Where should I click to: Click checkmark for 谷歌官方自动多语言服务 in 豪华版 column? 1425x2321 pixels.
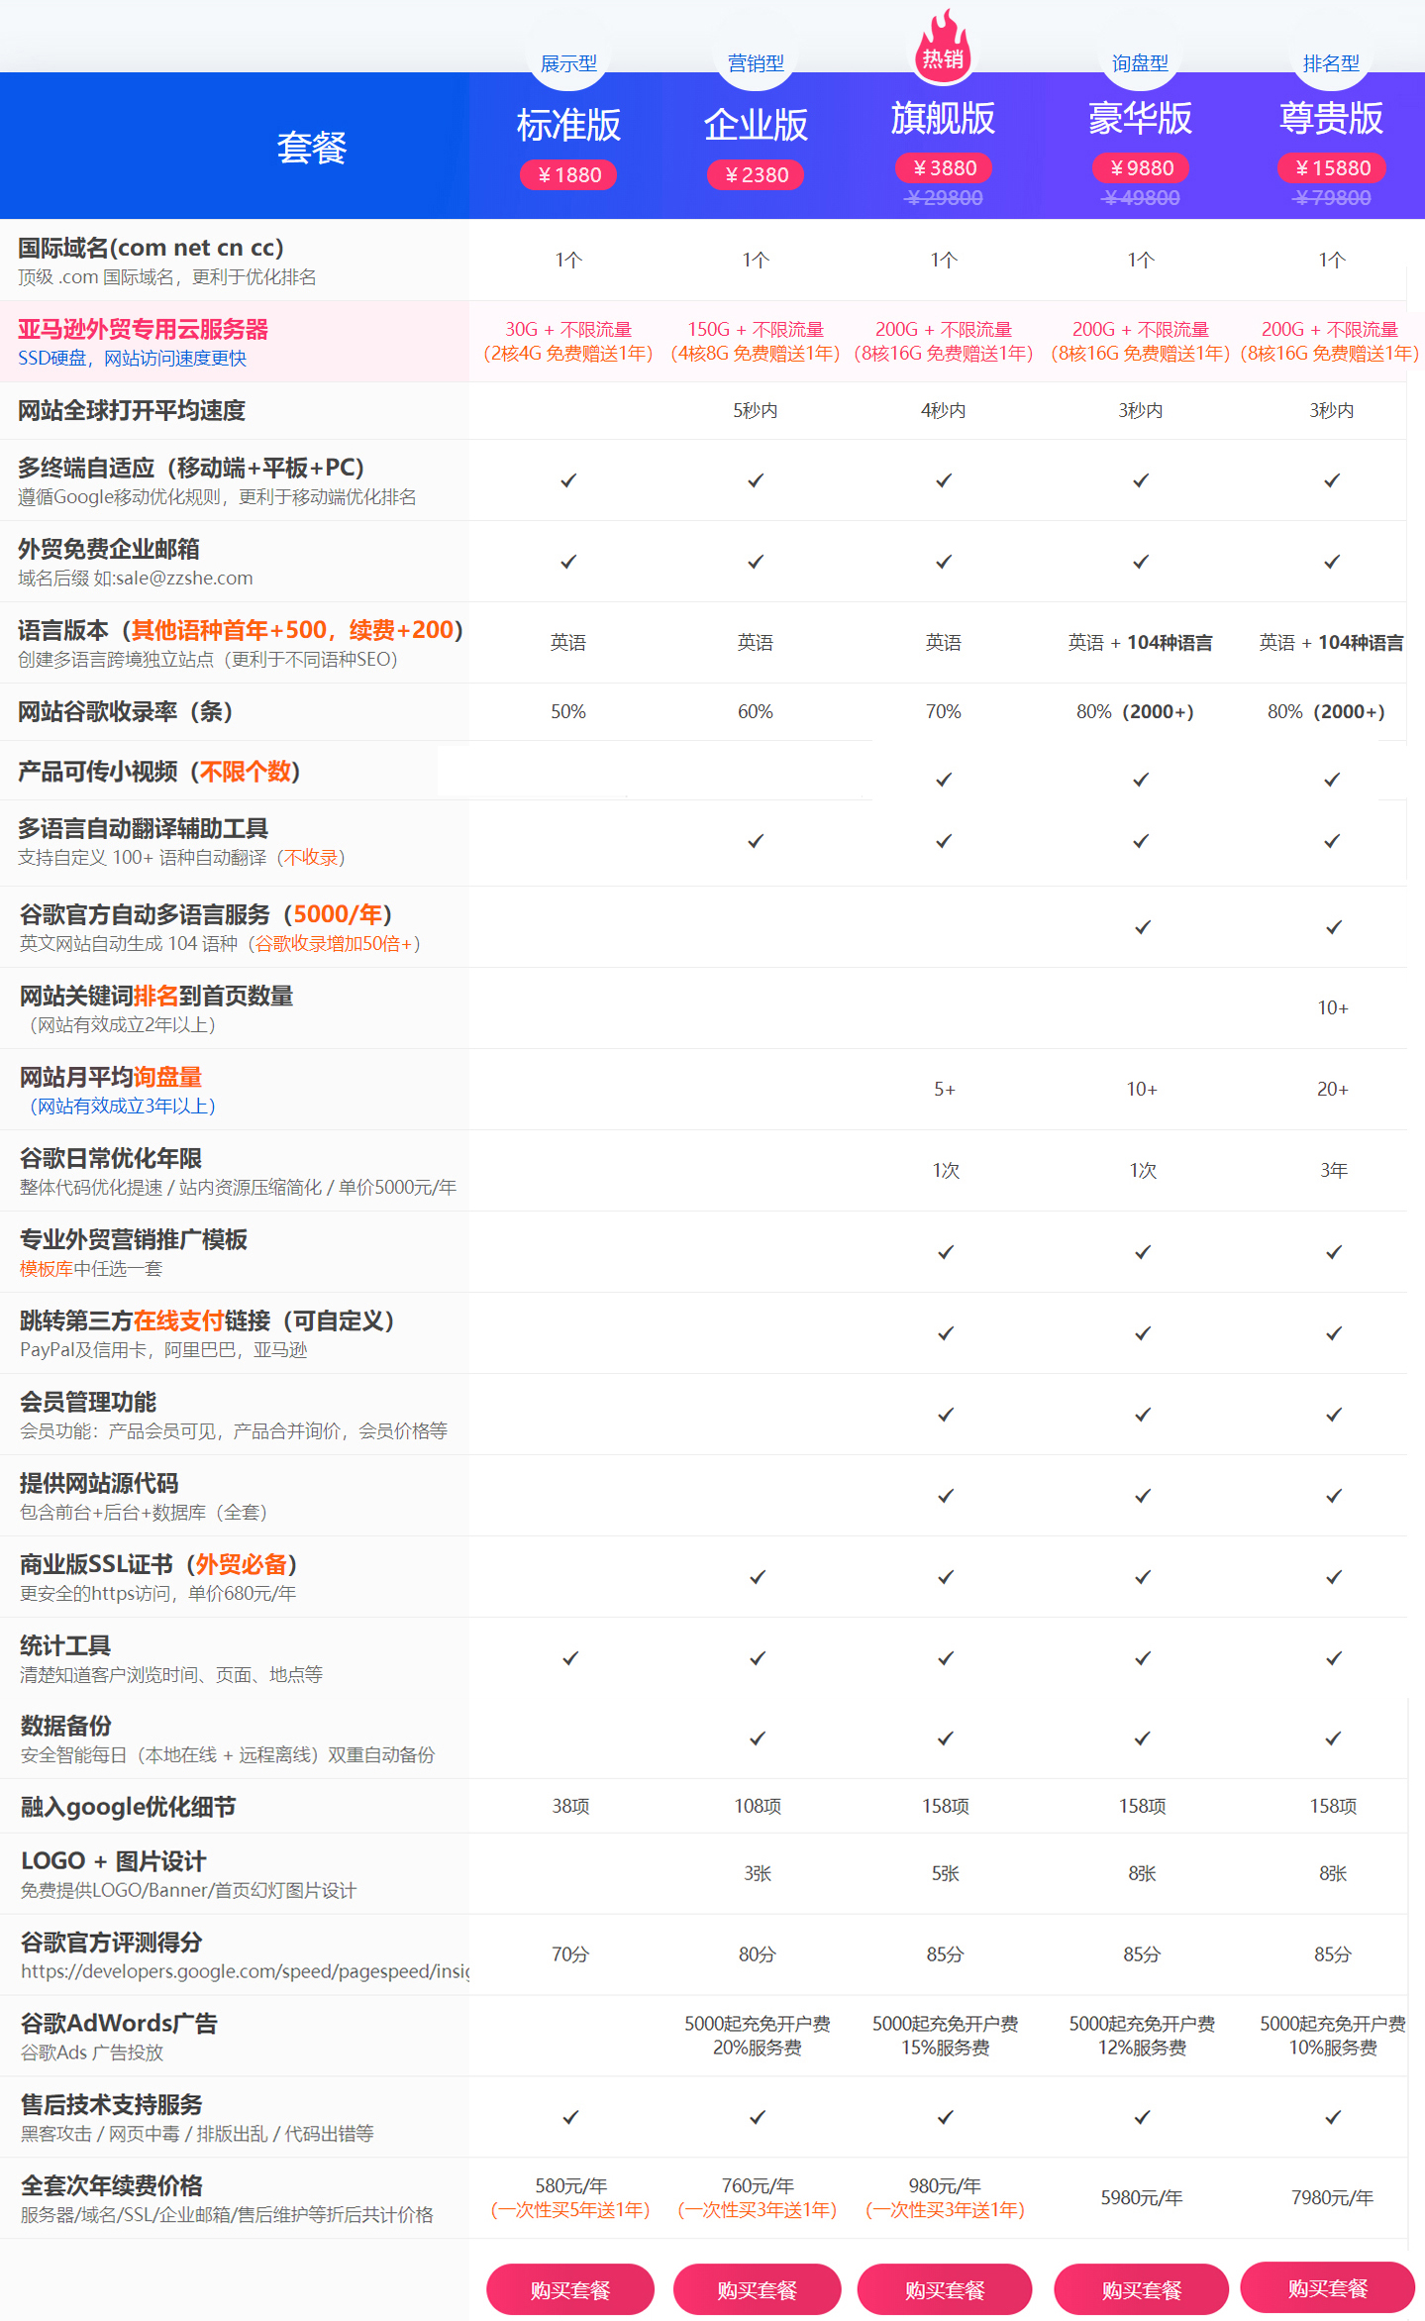click(x=1143, y=927)
